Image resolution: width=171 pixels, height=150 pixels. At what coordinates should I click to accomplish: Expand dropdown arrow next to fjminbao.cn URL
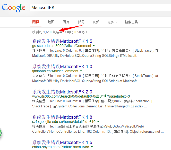(81, 71)
